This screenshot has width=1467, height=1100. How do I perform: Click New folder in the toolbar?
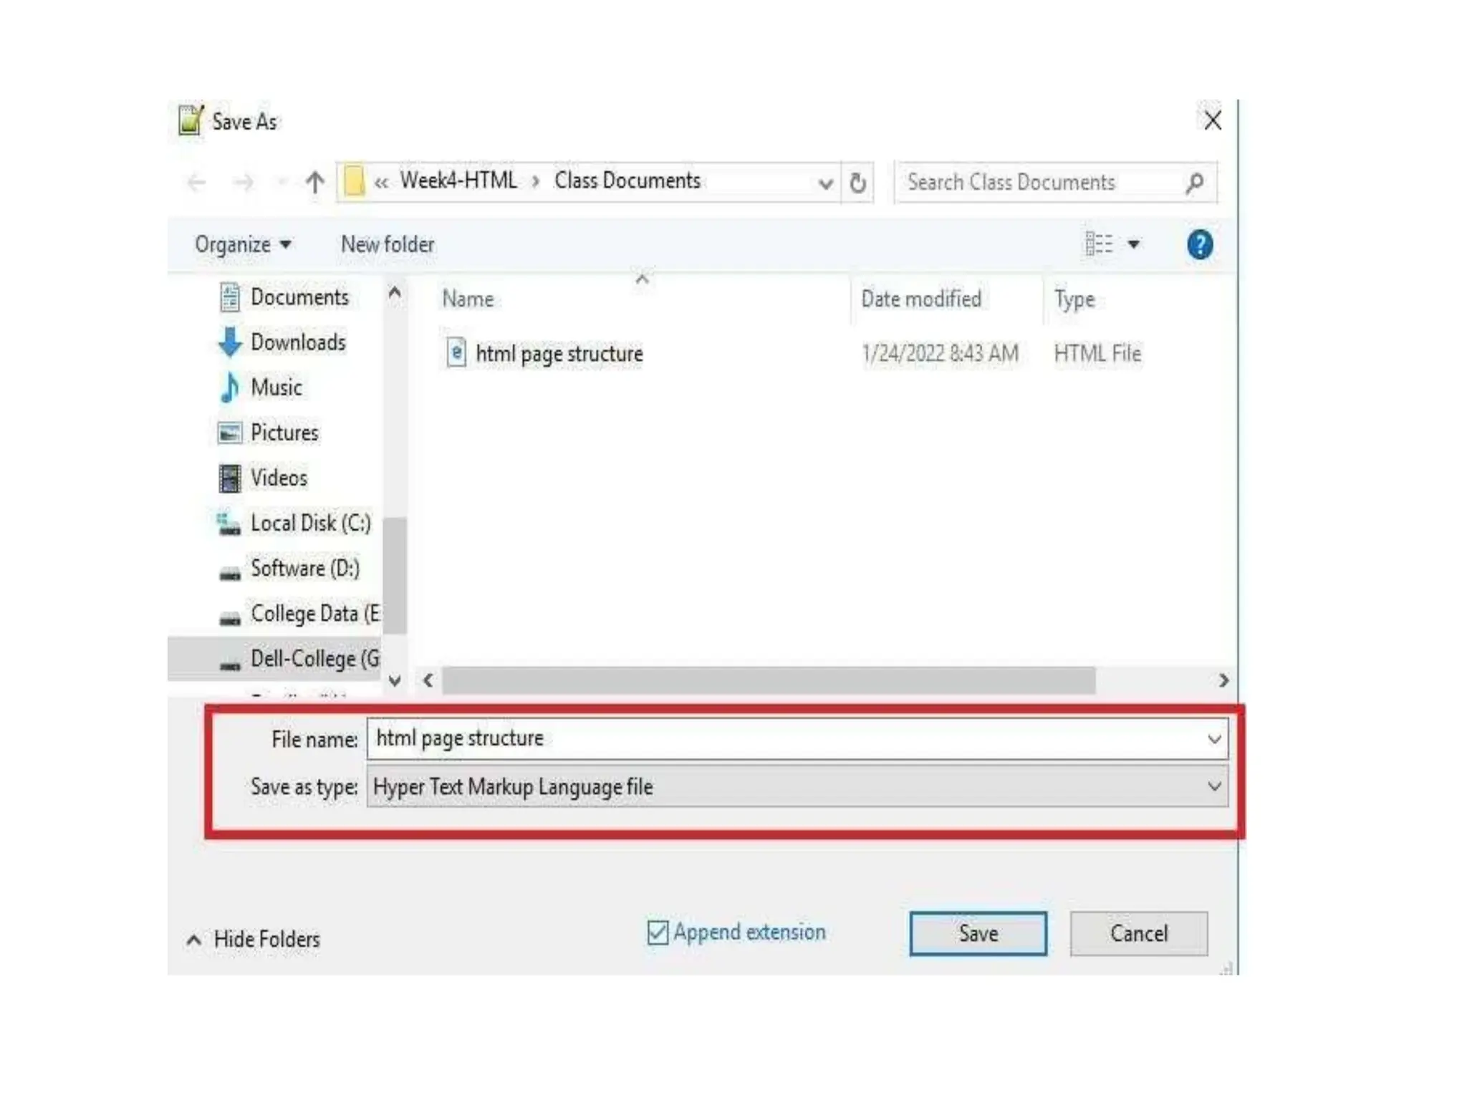[x=388, y=245]
